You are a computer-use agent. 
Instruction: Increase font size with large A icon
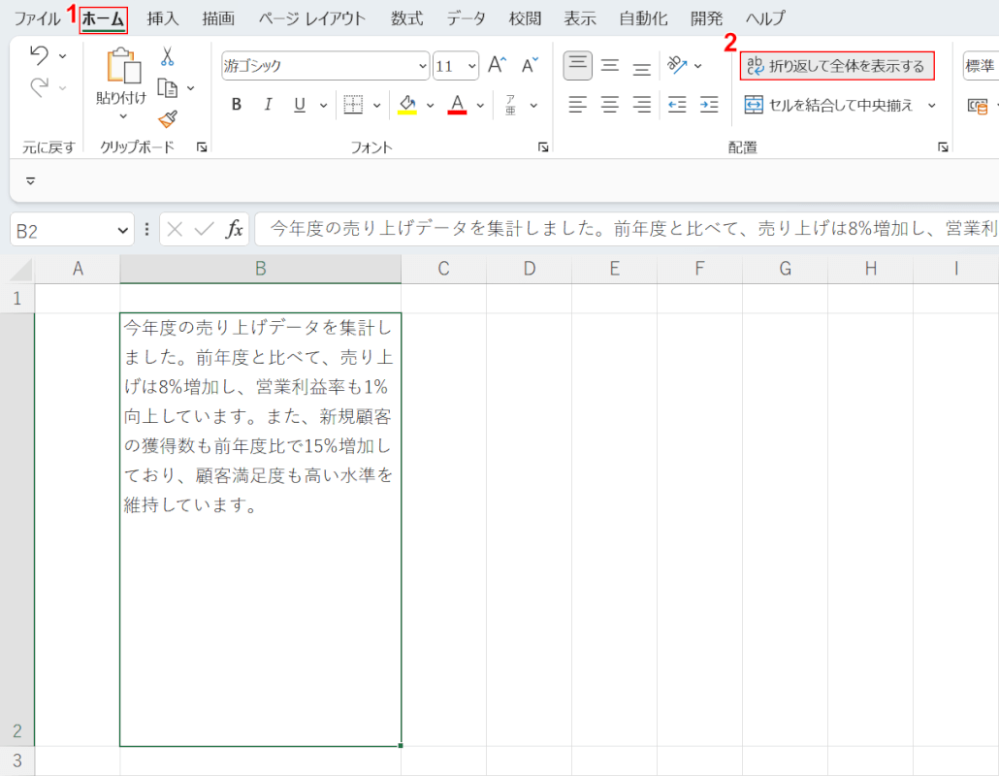[497, 65]
